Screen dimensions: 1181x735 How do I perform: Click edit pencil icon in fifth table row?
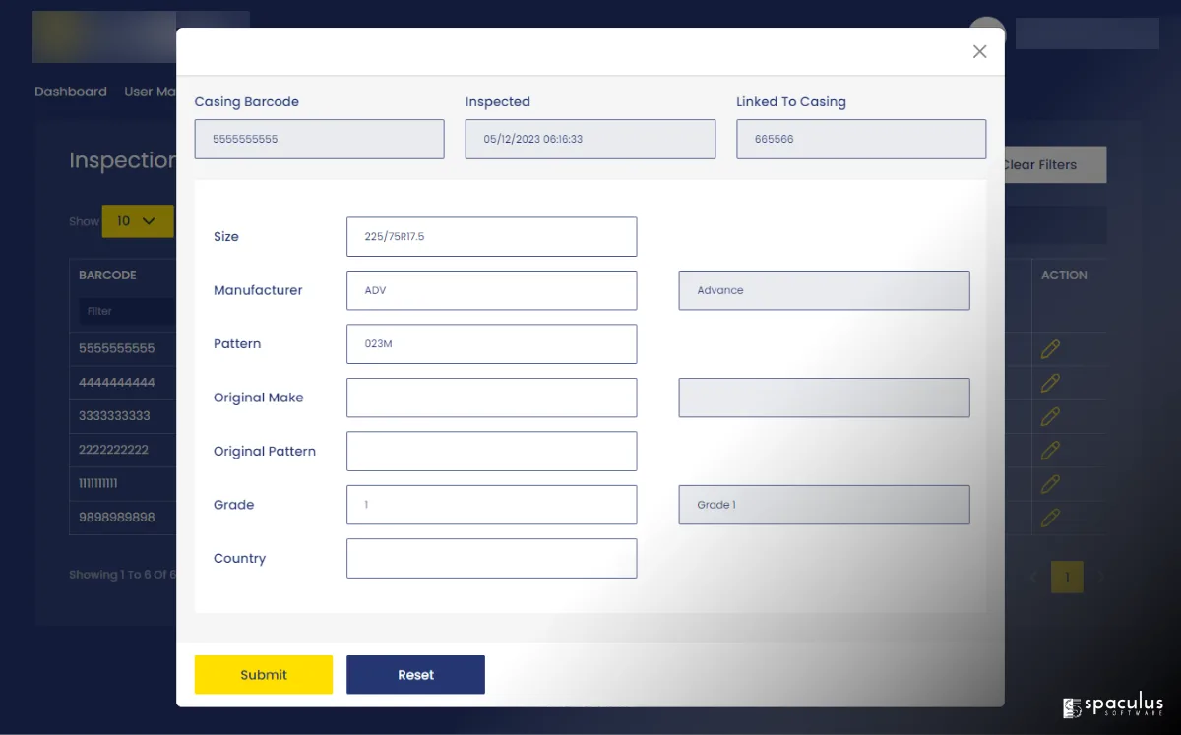point(1050,484)
